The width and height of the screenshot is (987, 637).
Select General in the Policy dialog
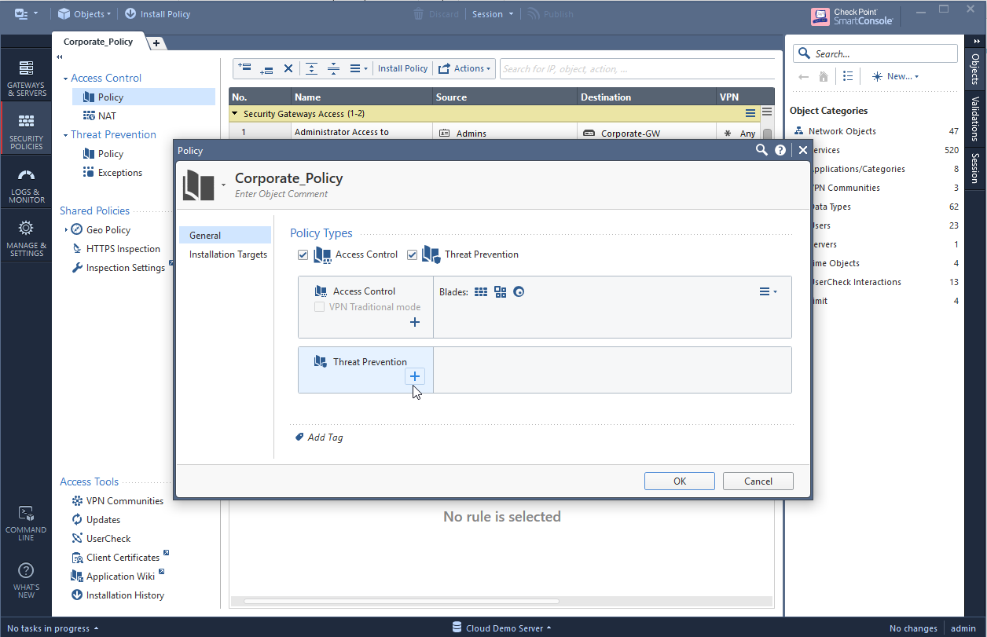tap(225, 235)
